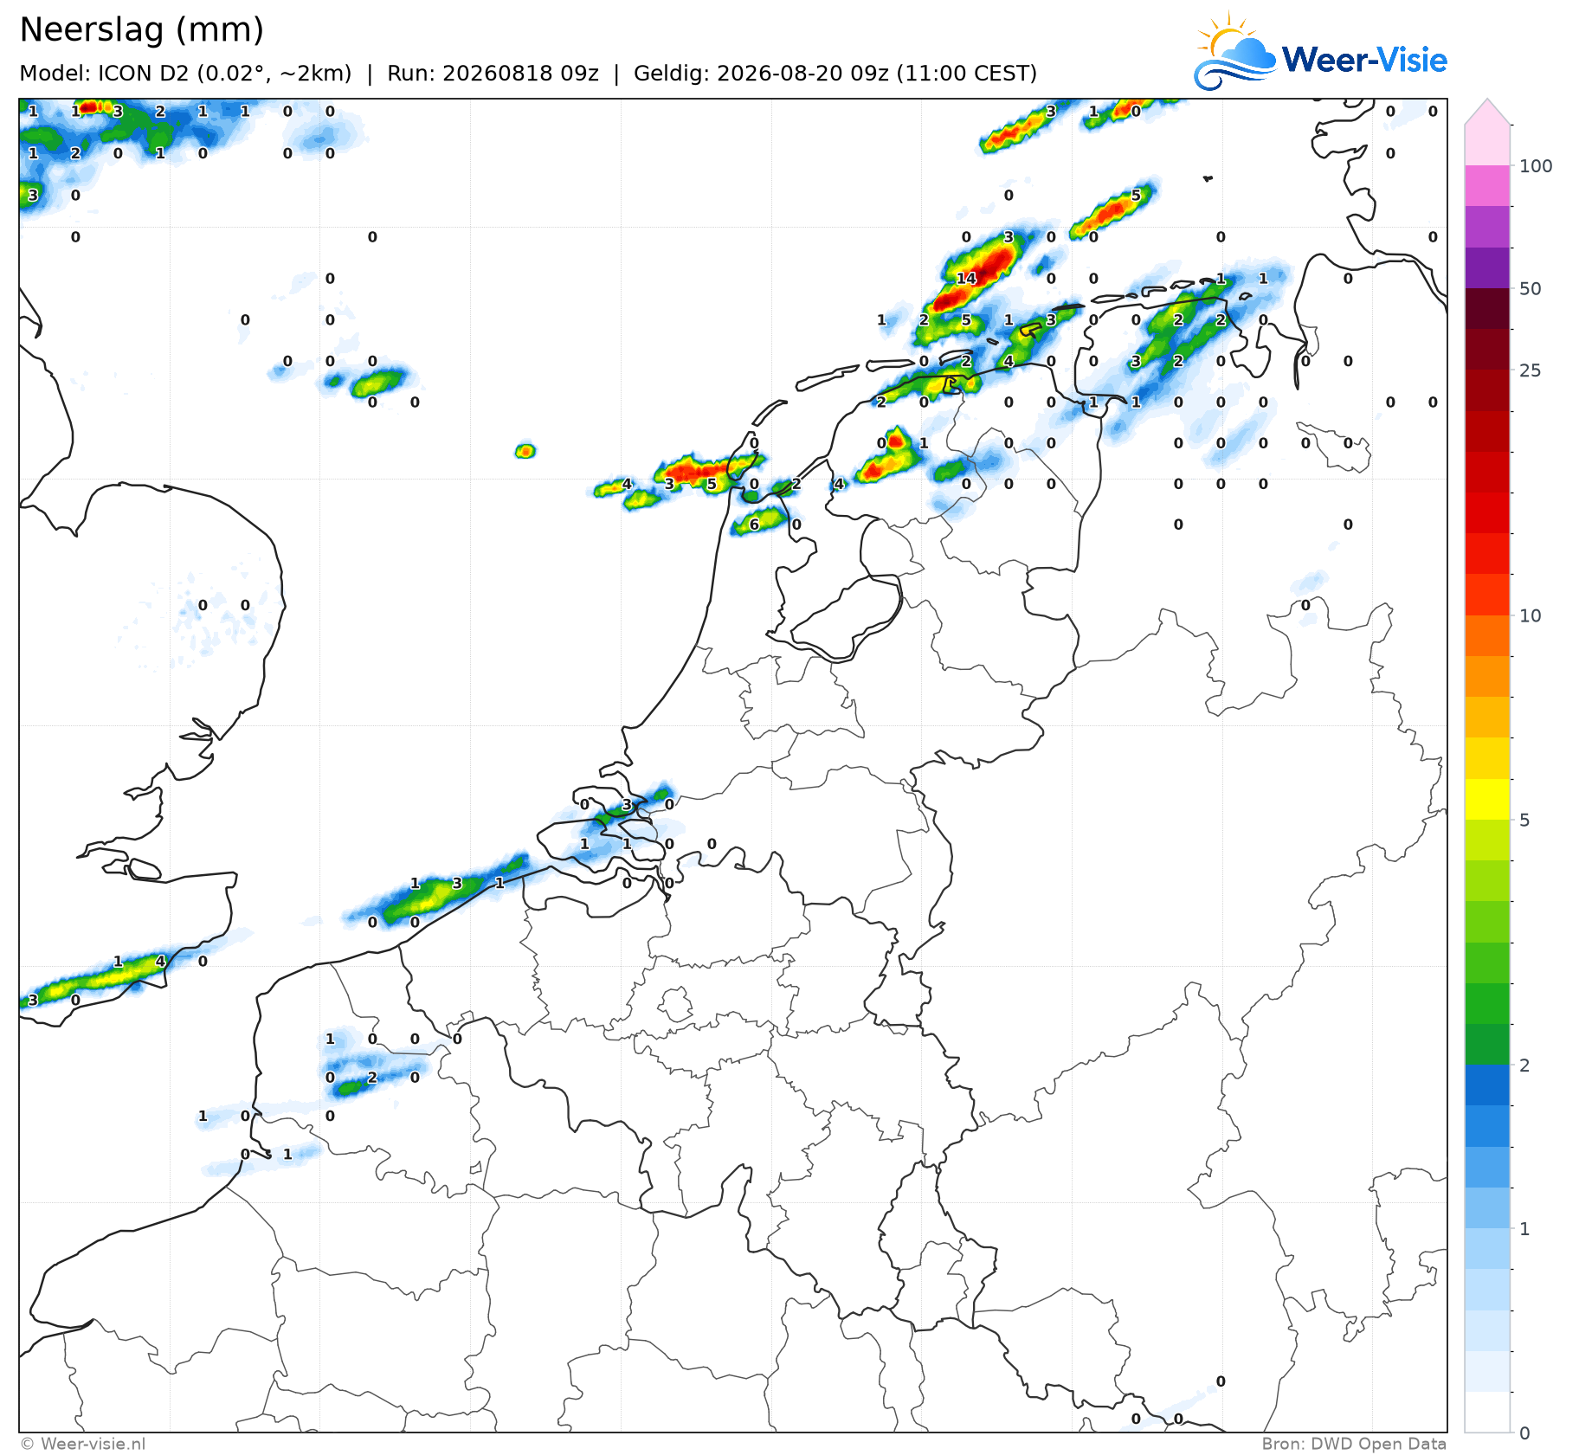Click the Geldig 2026-08-20 09z timestamp
1579x1455 pixels.
pyautogui.click(x=835, y=74)
